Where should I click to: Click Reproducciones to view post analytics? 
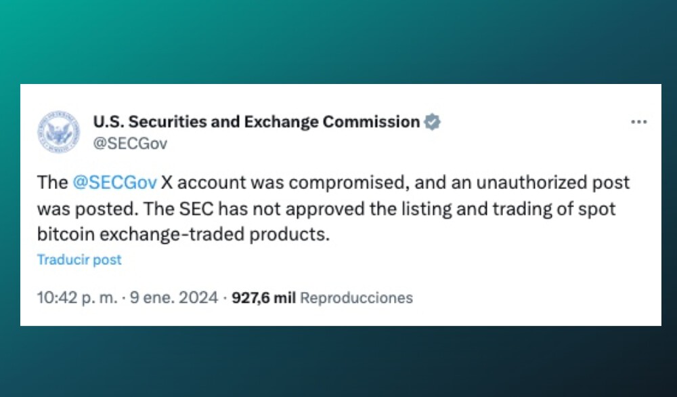coord(357,297)
